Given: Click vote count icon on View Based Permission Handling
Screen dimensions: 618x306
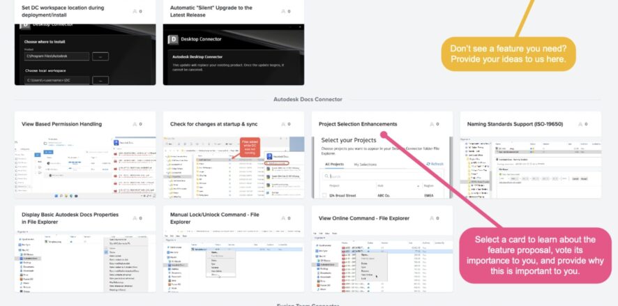Looking at the screenshot, I should (x=135, y=124).
